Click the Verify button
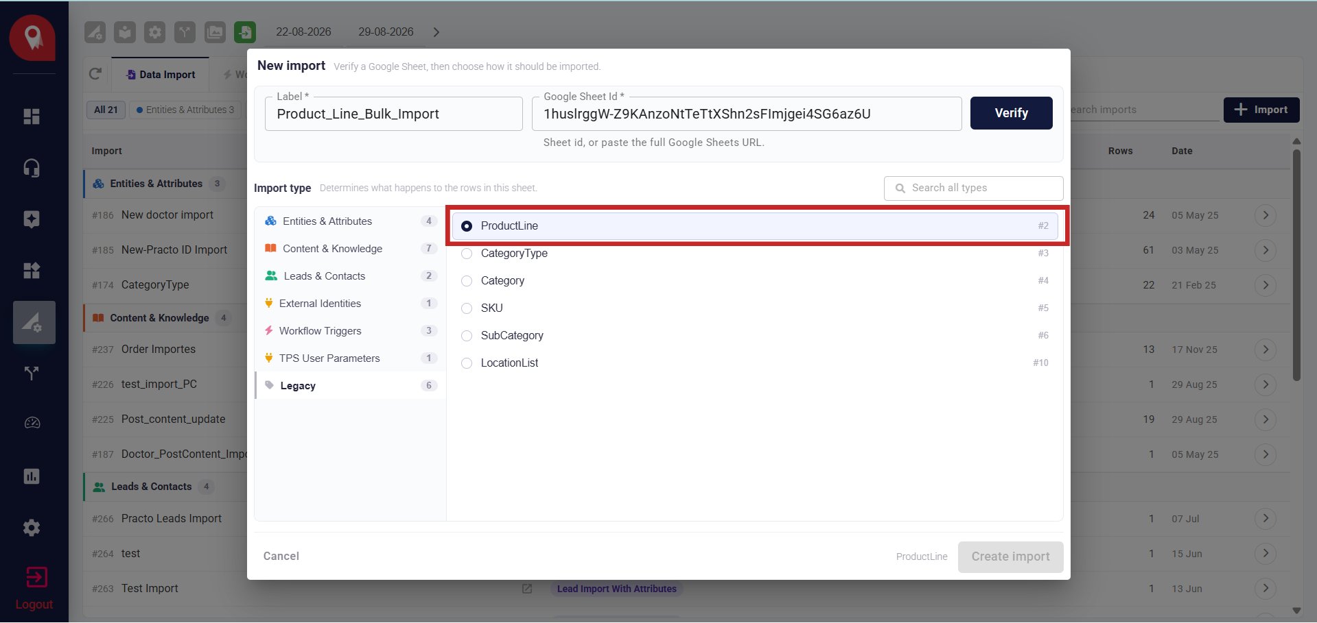Image resolution: width=1317 pixels, height=623 pixels. [x=1011, y=113]
